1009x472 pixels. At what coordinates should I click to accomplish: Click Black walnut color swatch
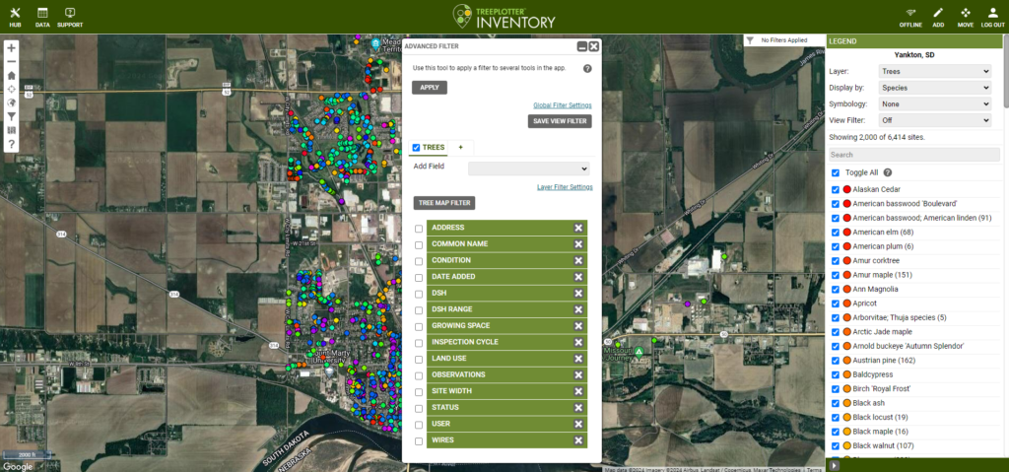pyautogui.click(x=846, y=445)
